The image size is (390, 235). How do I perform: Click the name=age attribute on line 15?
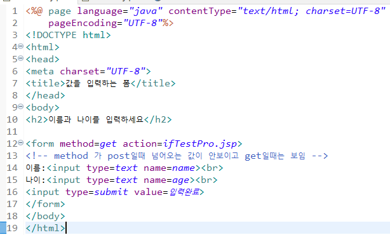pos(166,180)
